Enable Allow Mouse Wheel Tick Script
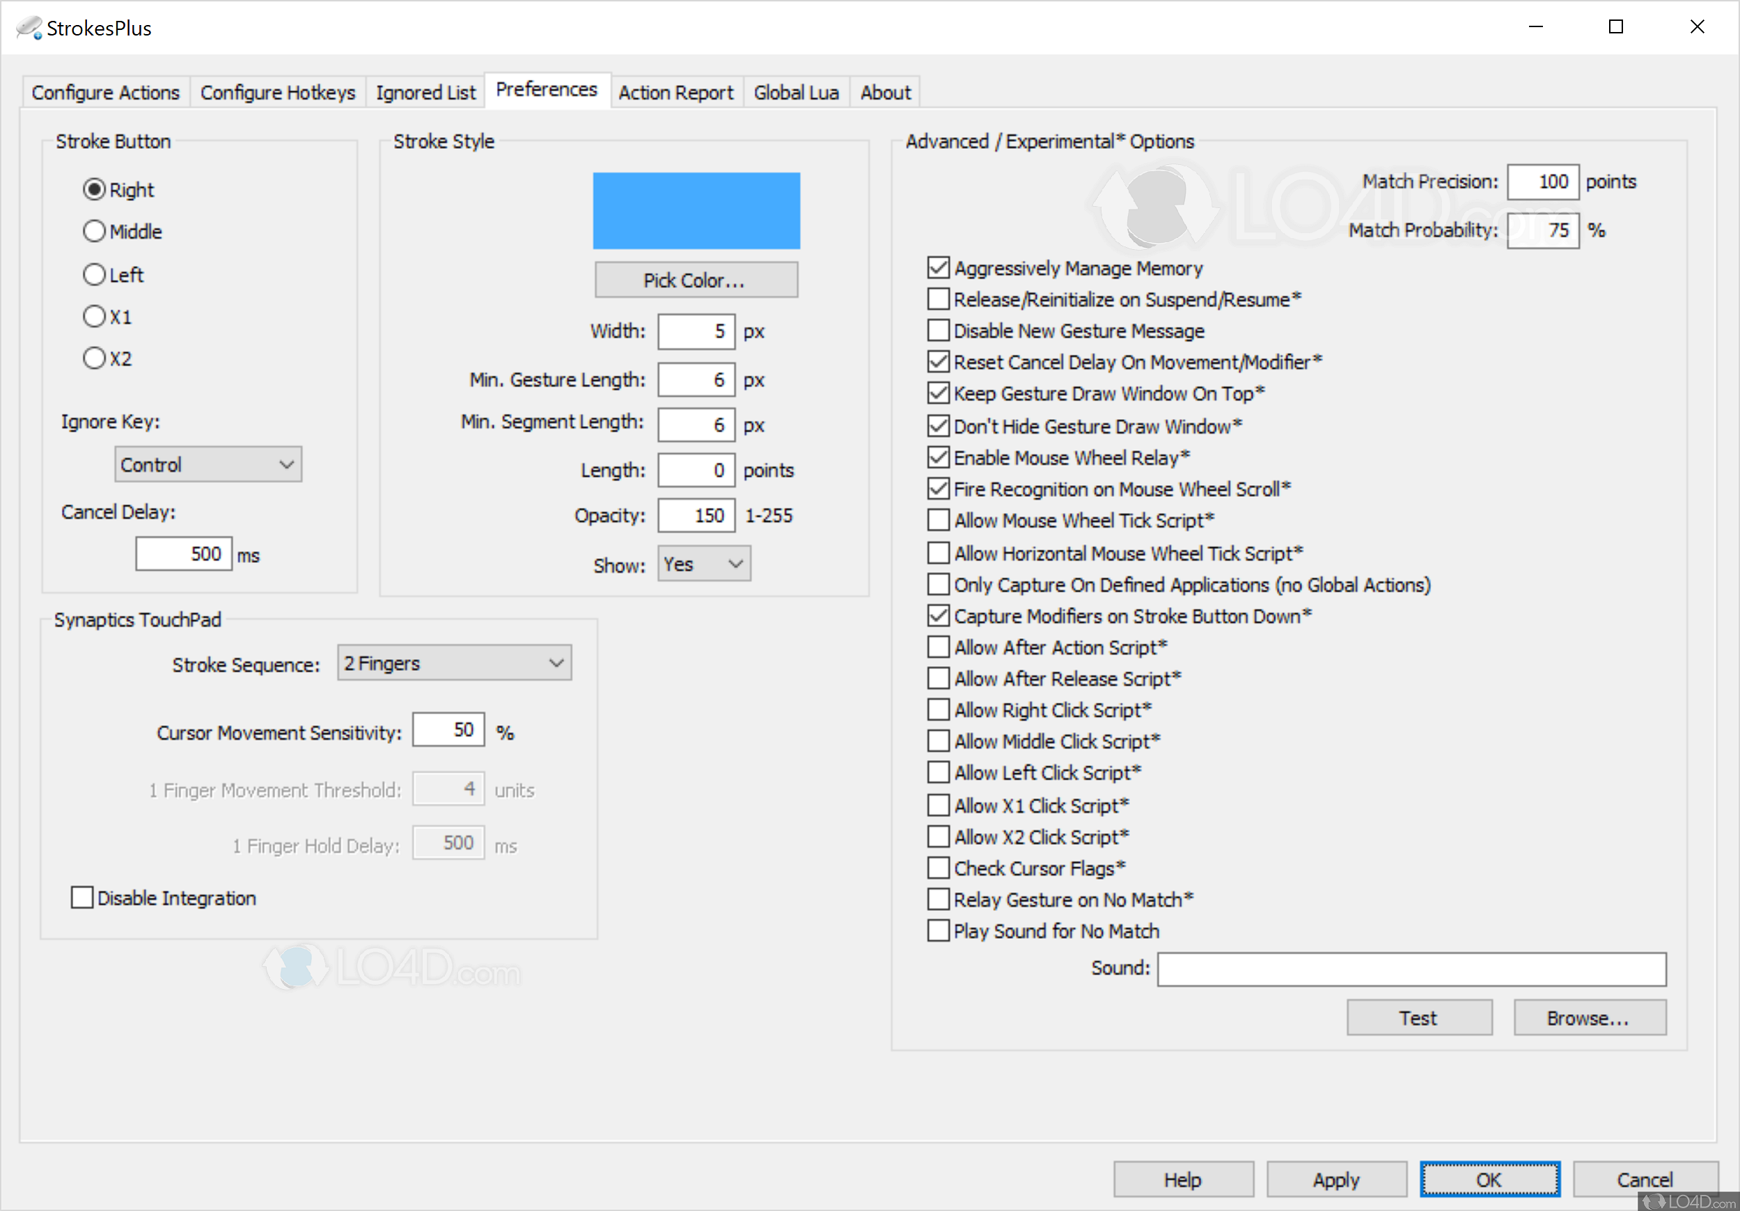The image size is (1740, 1211). coord(938,521)
